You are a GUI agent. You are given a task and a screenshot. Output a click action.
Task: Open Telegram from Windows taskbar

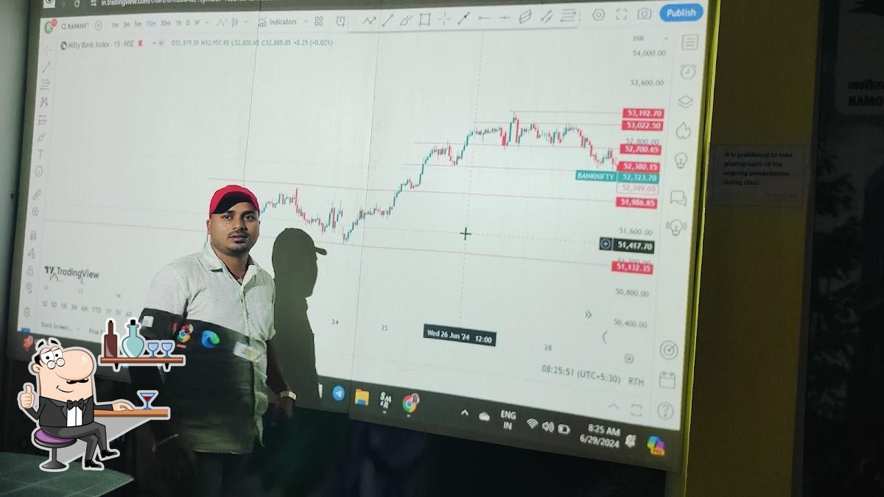point(338,393)
